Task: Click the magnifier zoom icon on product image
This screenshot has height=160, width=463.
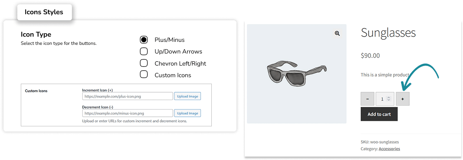Action: pyautogui.click(x=337, y=34)
